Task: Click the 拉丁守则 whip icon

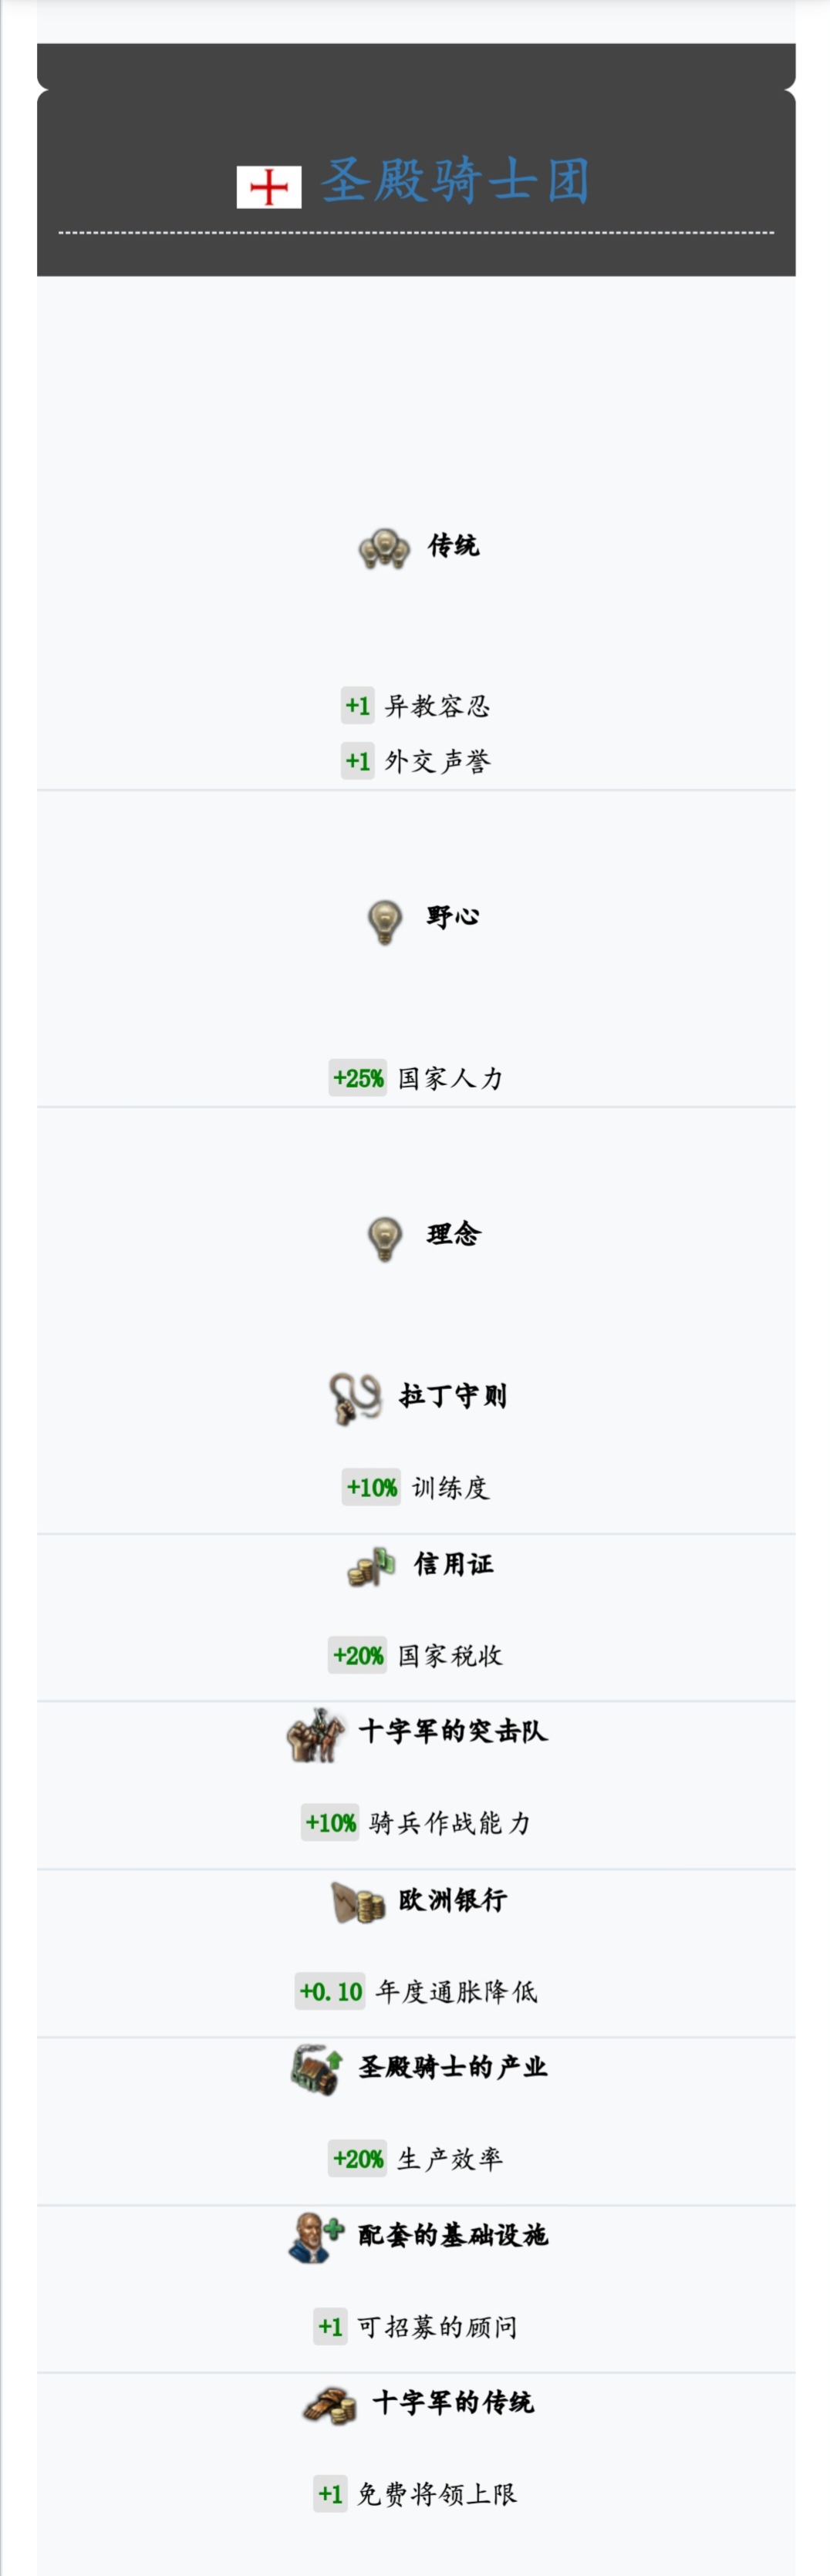Action: (x=356, y=1397)
